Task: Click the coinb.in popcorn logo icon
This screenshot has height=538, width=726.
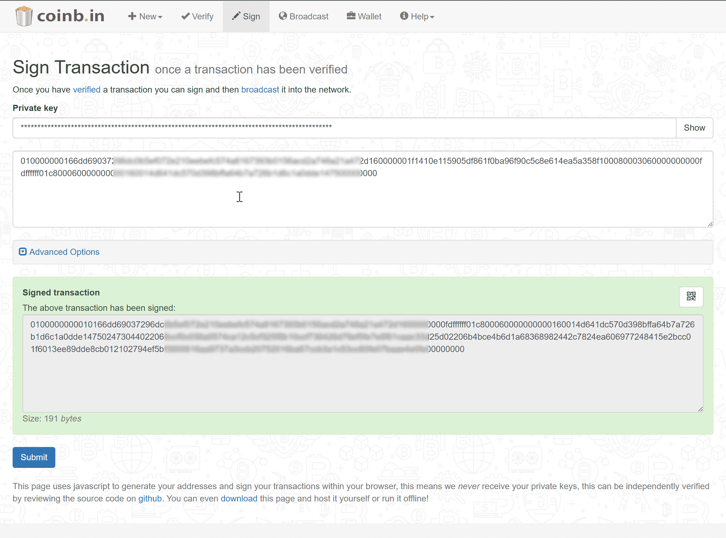Action: click(24, 16)
